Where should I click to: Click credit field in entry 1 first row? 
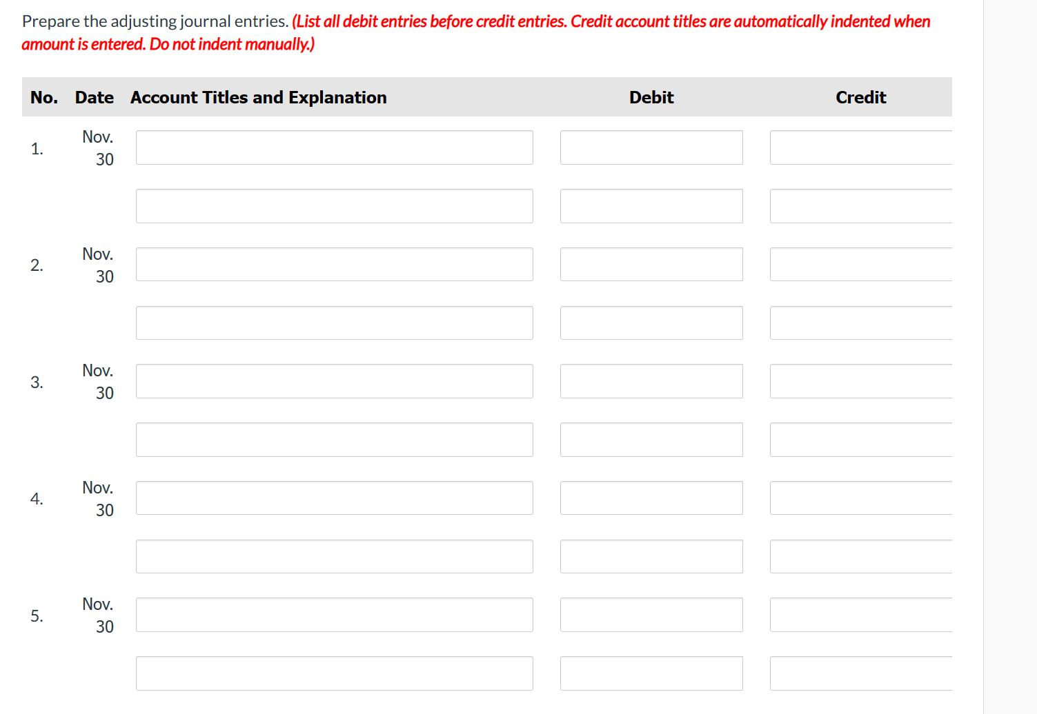(860, 147)
